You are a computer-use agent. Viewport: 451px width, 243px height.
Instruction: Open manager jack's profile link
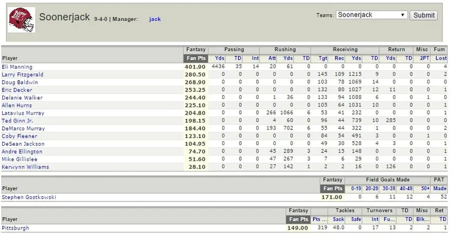pos(154,19)
